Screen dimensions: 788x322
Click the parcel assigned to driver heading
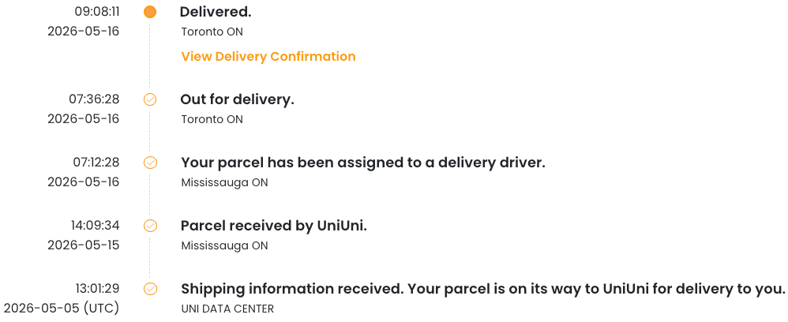[x=363, y=163]
